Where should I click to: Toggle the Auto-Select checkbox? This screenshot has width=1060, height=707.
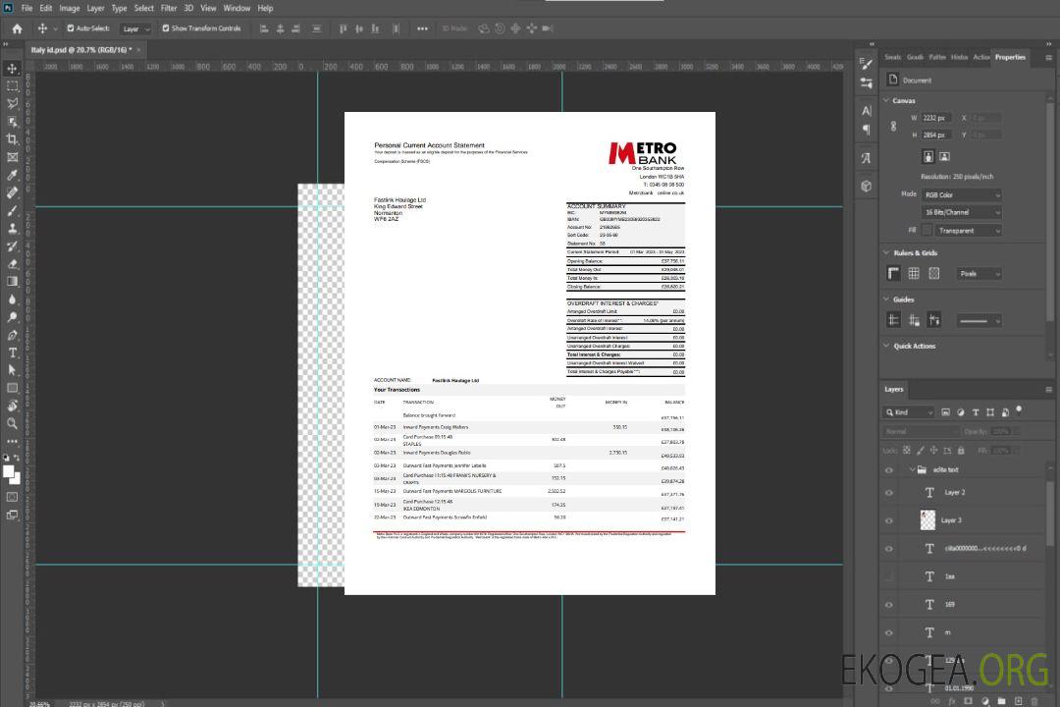71,28
